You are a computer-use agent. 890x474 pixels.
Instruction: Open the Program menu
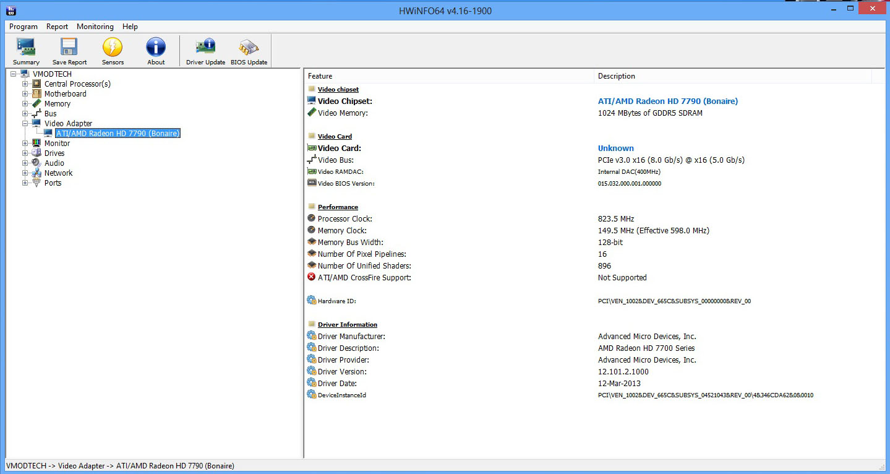click(x=24, y=27)
